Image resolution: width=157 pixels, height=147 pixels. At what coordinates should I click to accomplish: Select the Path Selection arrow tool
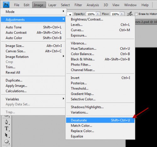(x=6, y=135)
